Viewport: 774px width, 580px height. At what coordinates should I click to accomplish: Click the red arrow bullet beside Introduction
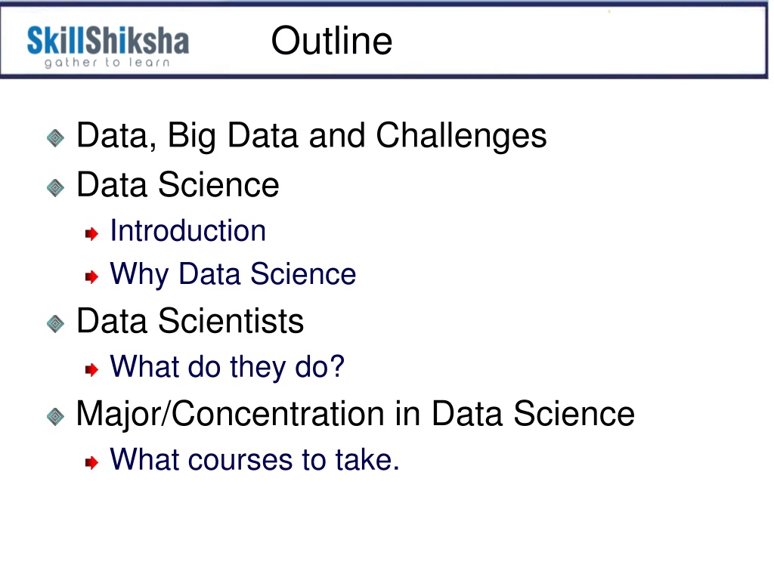(91, 233)
